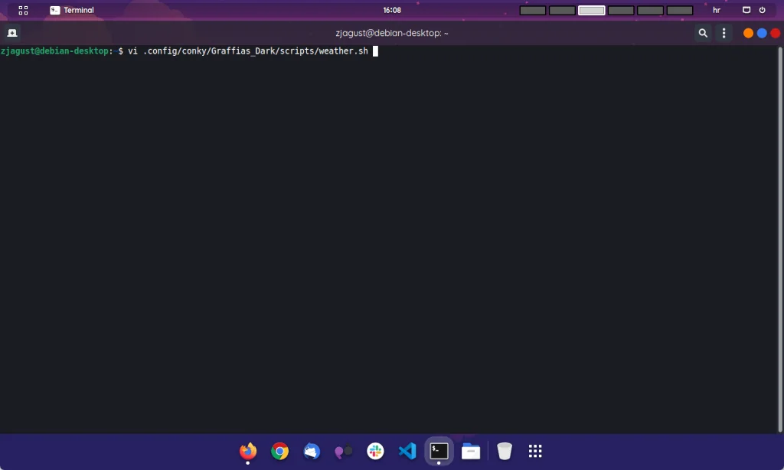Click the clock to open the calendar popup
The image size is (784, 470).
click(392, 10)
